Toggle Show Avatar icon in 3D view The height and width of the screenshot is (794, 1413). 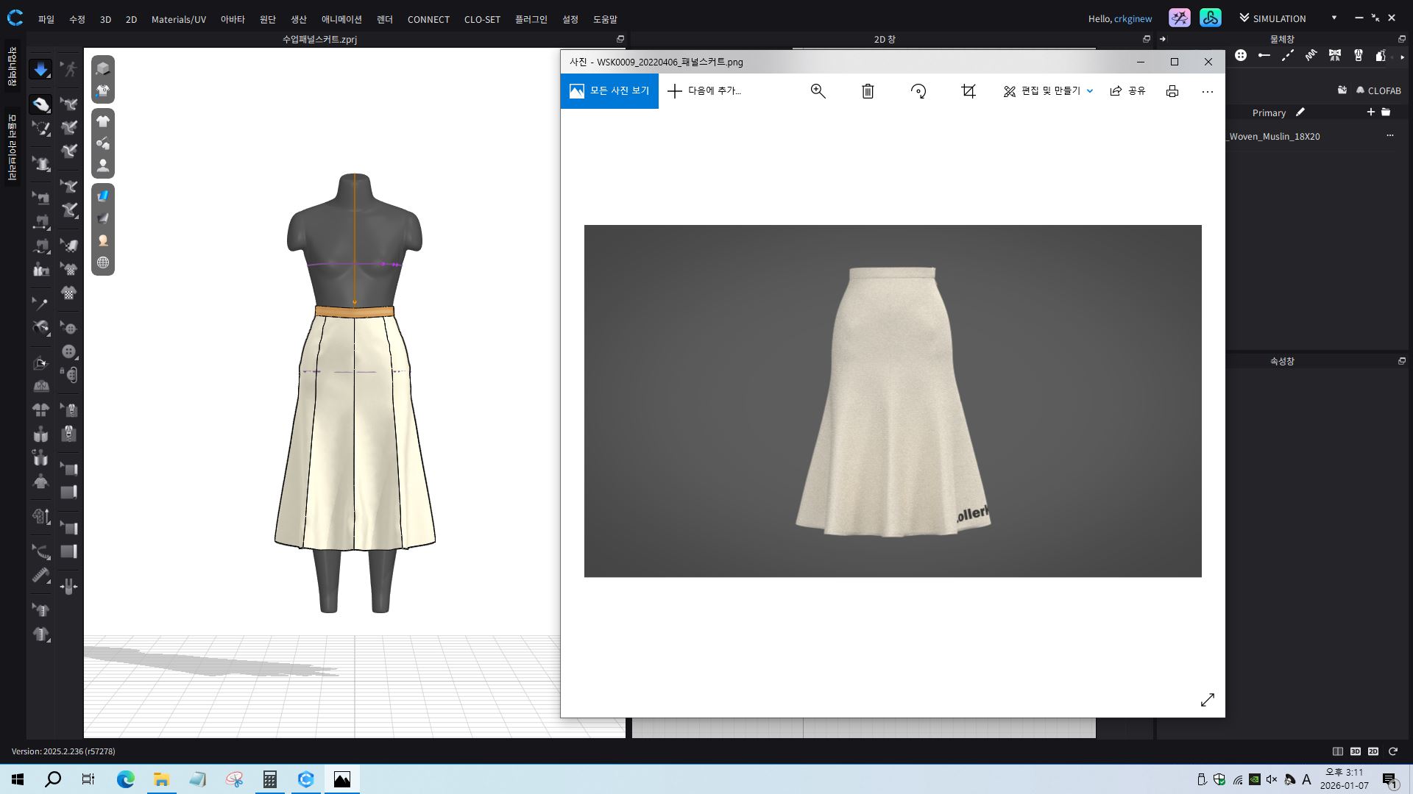(x=103, y=165)
